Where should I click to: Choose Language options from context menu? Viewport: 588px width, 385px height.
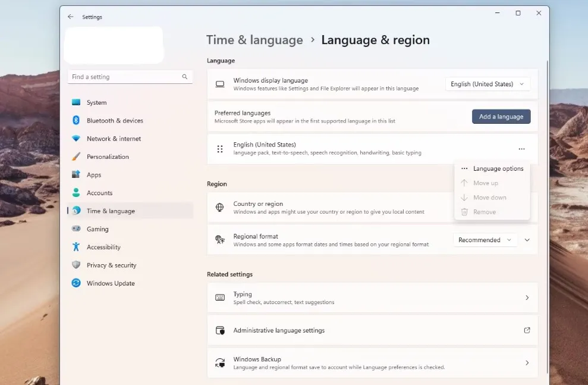(x=498, y=168)
